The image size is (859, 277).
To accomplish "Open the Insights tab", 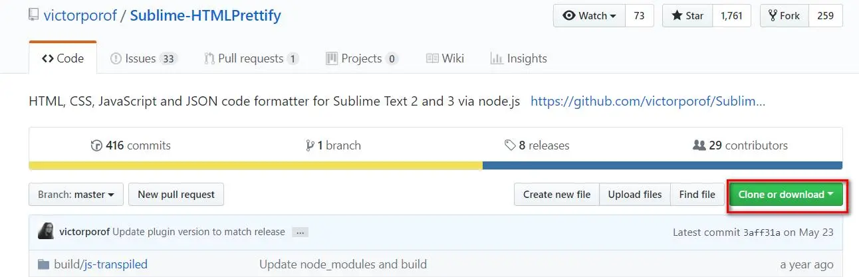I will point(519,58).
